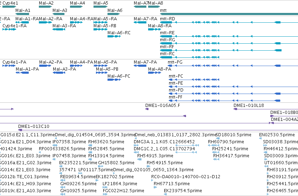The width and height of the screenshot is (298, 196).
Task: Select transcript Mal-A8-RA
Action: (x=154, y=29)
